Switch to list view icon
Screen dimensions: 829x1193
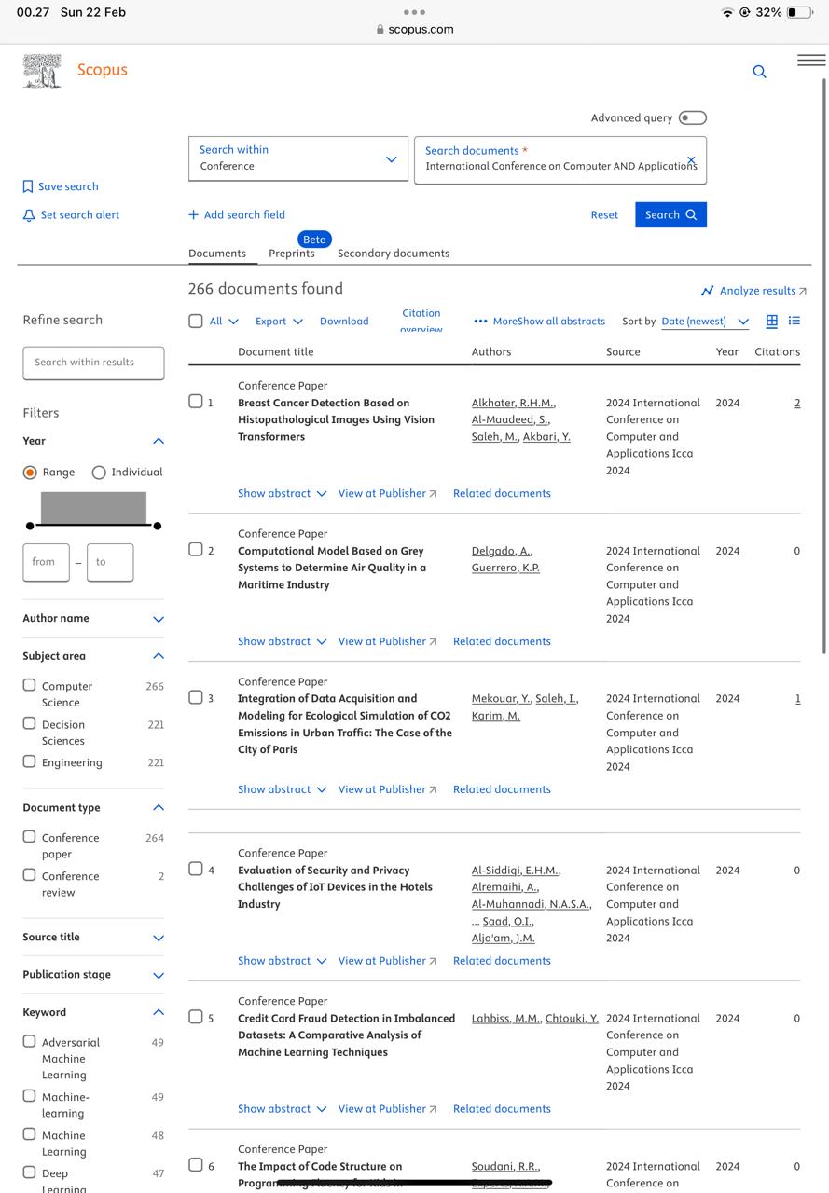coord(794,321)
